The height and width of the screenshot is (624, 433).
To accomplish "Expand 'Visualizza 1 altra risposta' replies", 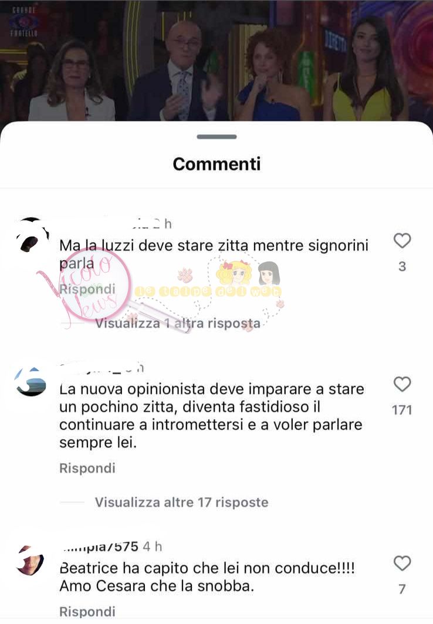I will pyautogui.click(x=177, y=323).
